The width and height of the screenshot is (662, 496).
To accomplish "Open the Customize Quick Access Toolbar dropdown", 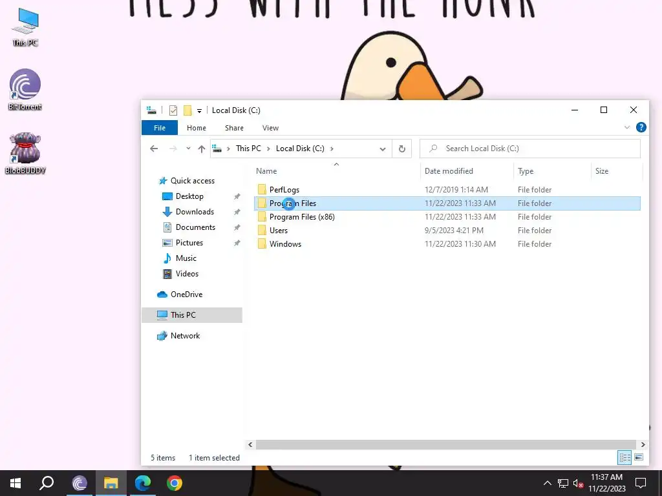I will 199,111.
